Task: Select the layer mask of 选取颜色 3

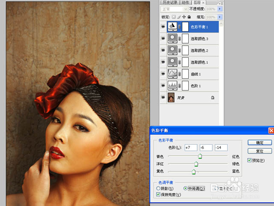Action: click(185, 39)
